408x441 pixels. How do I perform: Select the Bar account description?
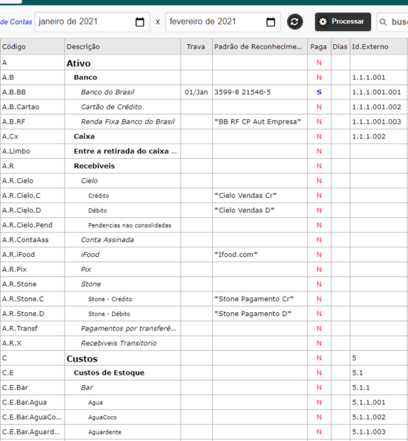[x=87, y=387]
